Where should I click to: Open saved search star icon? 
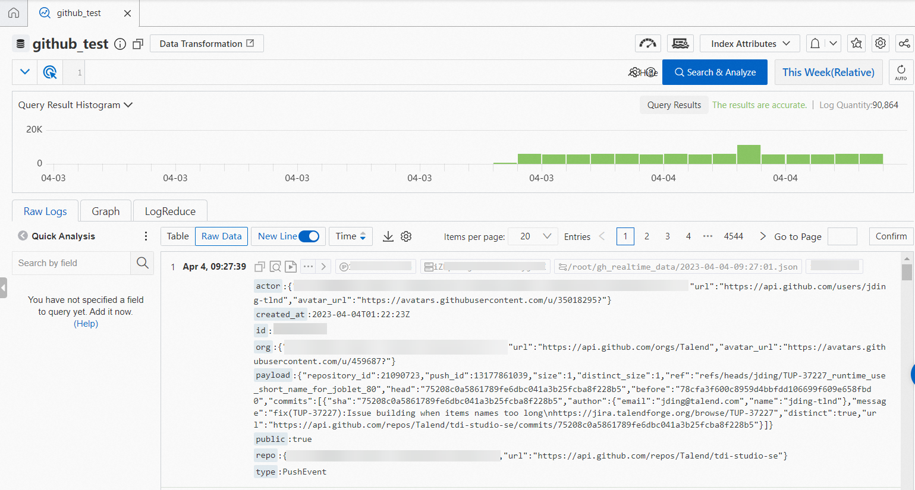click(x=856, y=43)
